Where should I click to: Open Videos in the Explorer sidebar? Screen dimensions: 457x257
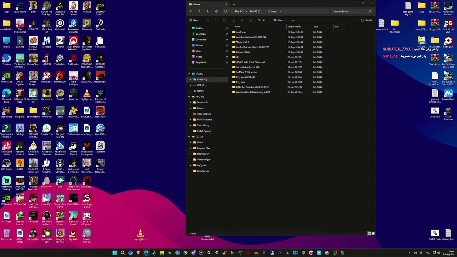point(199,57)
